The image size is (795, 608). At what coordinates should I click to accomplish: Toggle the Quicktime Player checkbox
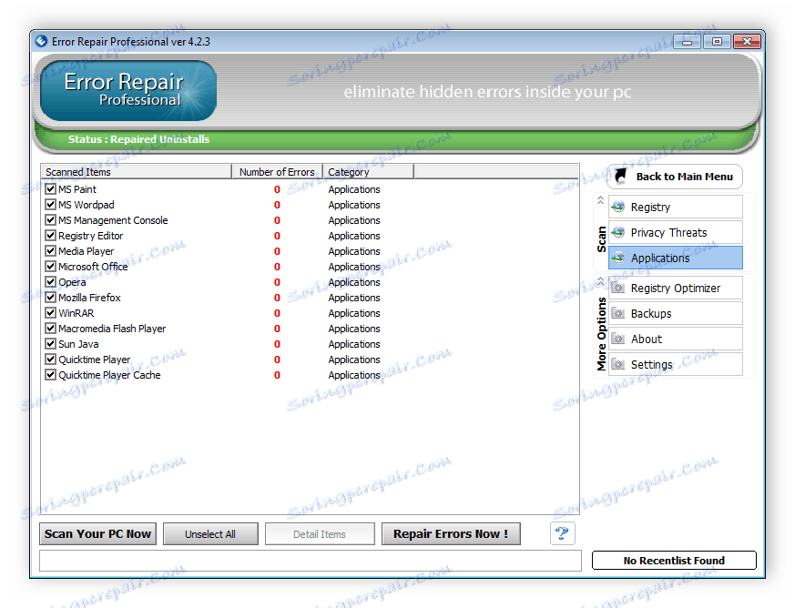[50, 360]
